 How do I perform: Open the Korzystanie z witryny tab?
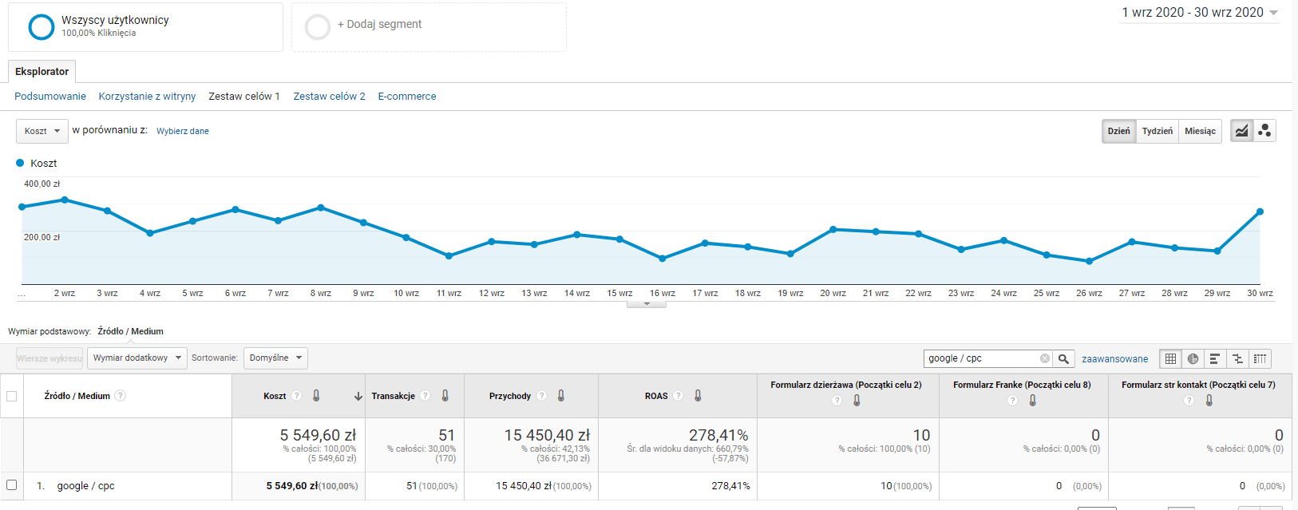[x=147, y=97]
